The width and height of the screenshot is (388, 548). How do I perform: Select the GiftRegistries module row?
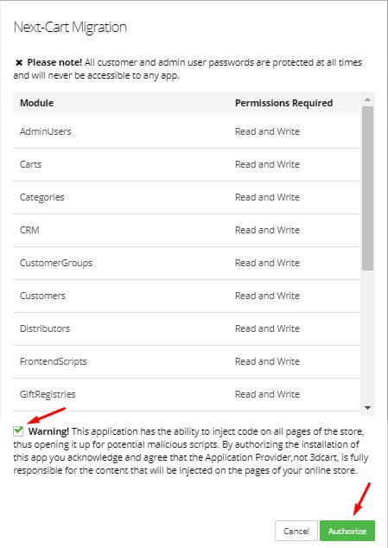(187, 394)
